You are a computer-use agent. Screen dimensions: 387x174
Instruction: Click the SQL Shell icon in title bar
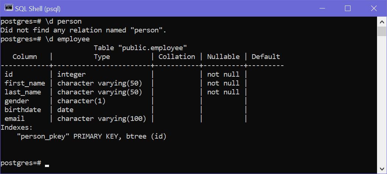click(8, 8)
